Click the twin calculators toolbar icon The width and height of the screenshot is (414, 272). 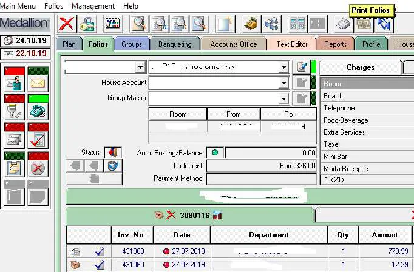[297, 24]
